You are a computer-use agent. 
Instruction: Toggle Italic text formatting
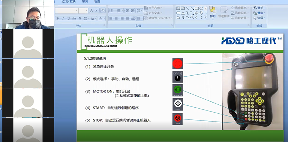pyautogui.click(x=63, y=19)
